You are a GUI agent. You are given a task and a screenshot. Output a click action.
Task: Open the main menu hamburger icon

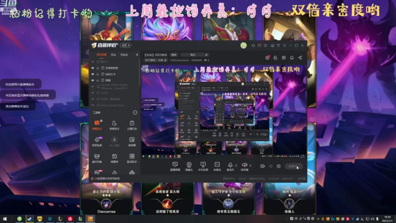click(284, 46)
